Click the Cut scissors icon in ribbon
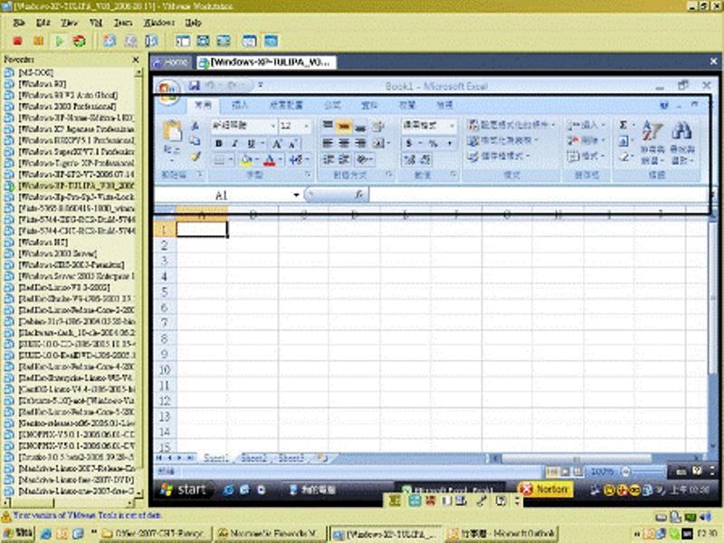Viewport: 724px width, 543px height. point(195,126)
